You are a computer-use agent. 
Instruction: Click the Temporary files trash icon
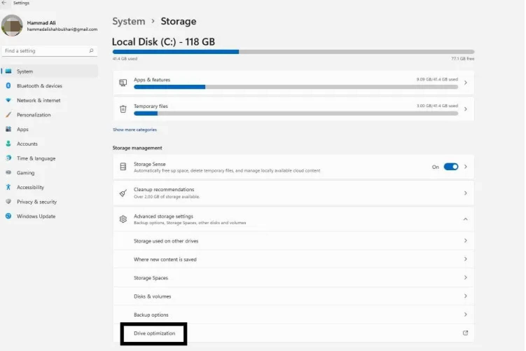coord(123,109)
